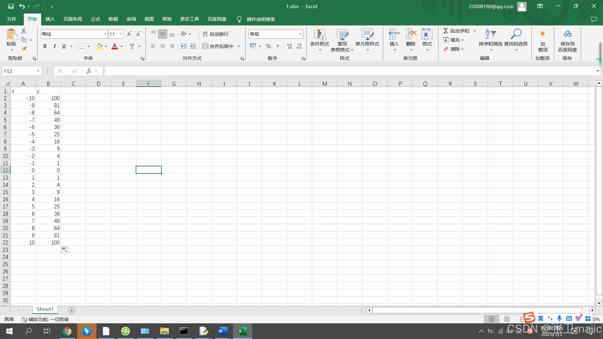Click the Insert Function fx icon

[x=89, y=71]
